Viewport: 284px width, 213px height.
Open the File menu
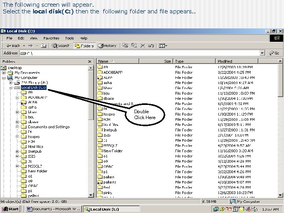(x=9, y=38)
